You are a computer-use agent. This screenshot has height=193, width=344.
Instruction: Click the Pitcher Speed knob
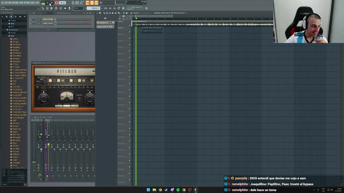click(x=44, y=99)
